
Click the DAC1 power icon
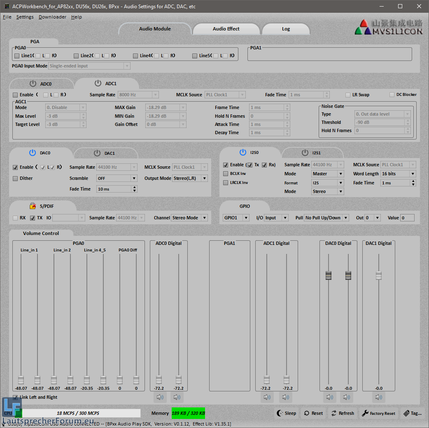(97, 153)
